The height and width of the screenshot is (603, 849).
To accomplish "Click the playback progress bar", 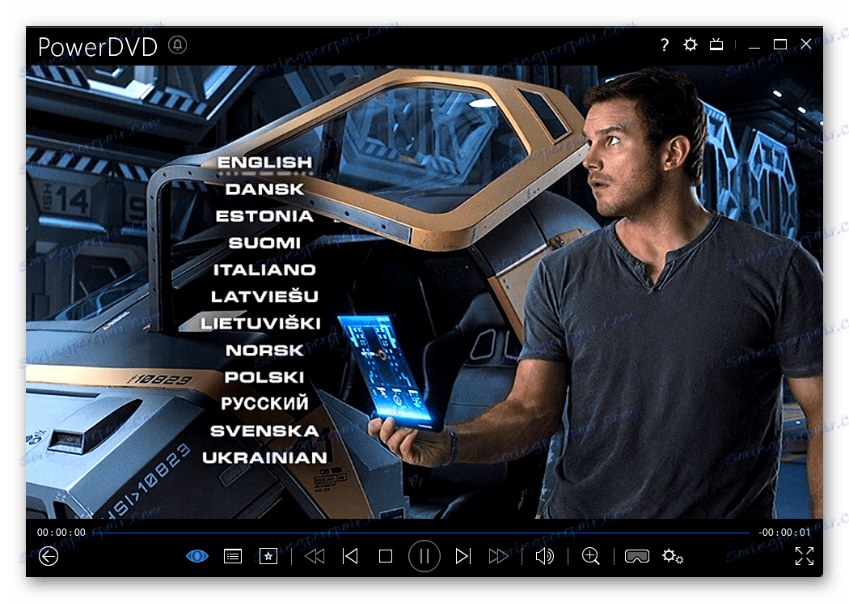I will point(421,533).
